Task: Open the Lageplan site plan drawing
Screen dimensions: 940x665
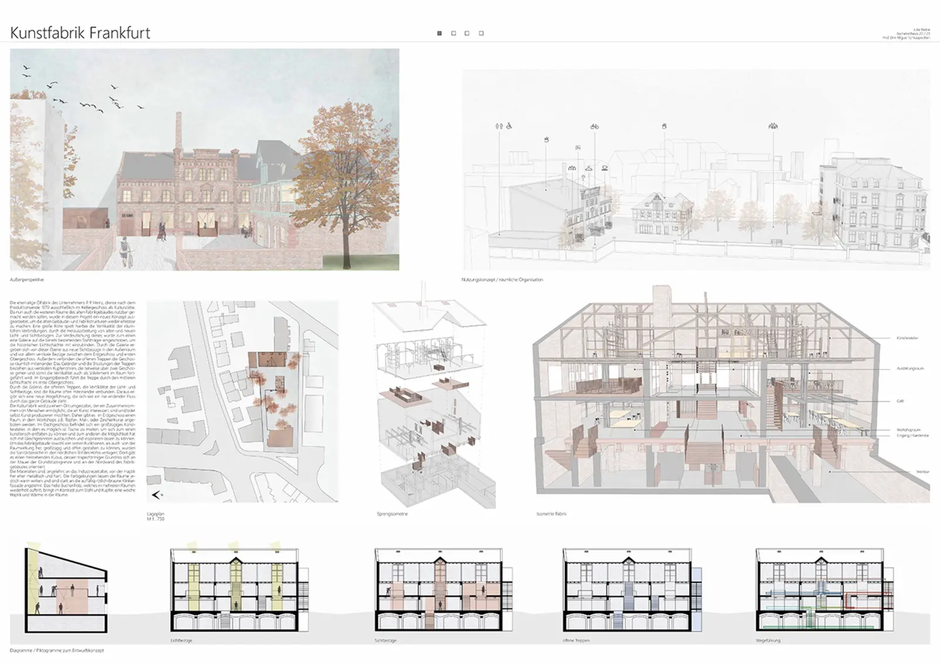Action: click(242, 402)
